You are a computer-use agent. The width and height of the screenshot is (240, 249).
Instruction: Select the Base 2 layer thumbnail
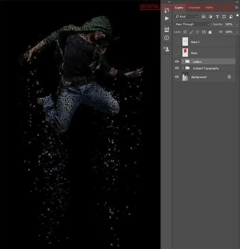(x=185, y=42)
